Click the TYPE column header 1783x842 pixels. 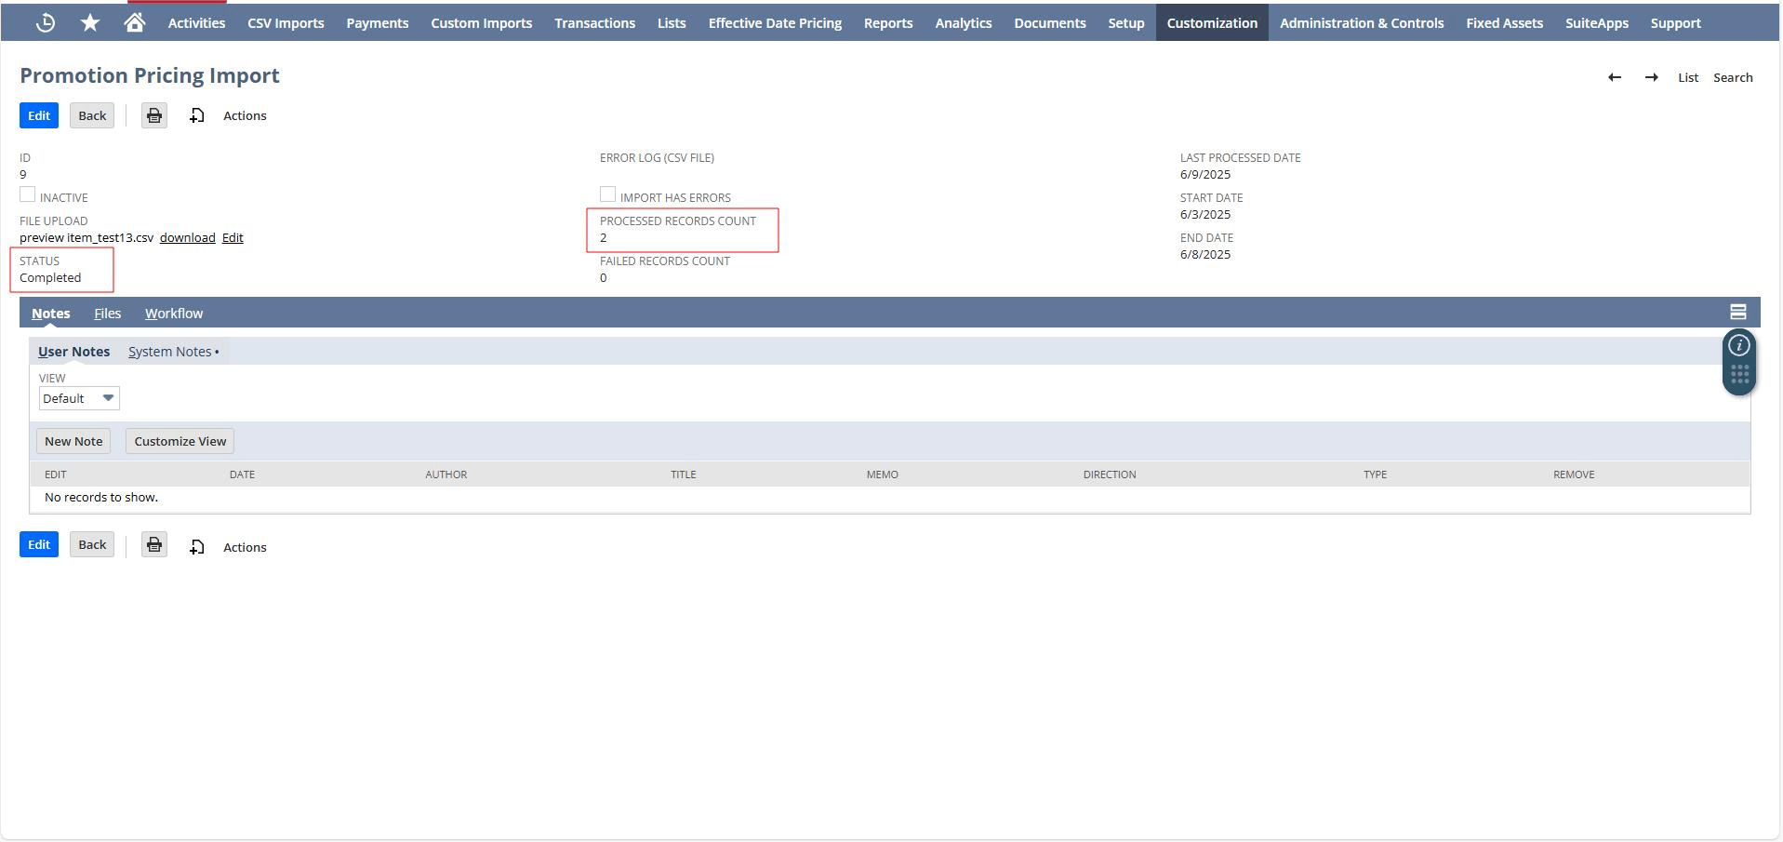(1375, 474)
